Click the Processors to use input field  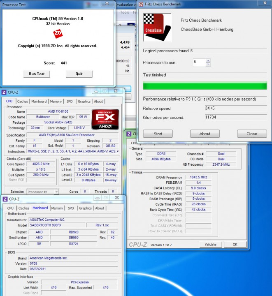199,62
